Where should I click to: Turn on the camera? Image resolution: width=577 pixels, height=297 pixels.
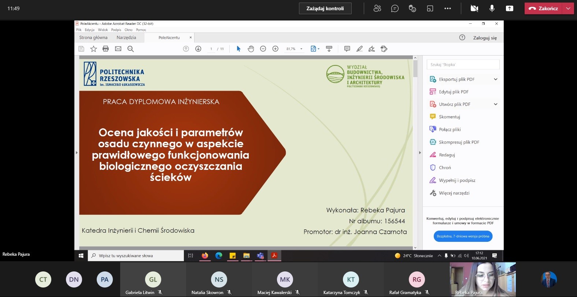474,8
